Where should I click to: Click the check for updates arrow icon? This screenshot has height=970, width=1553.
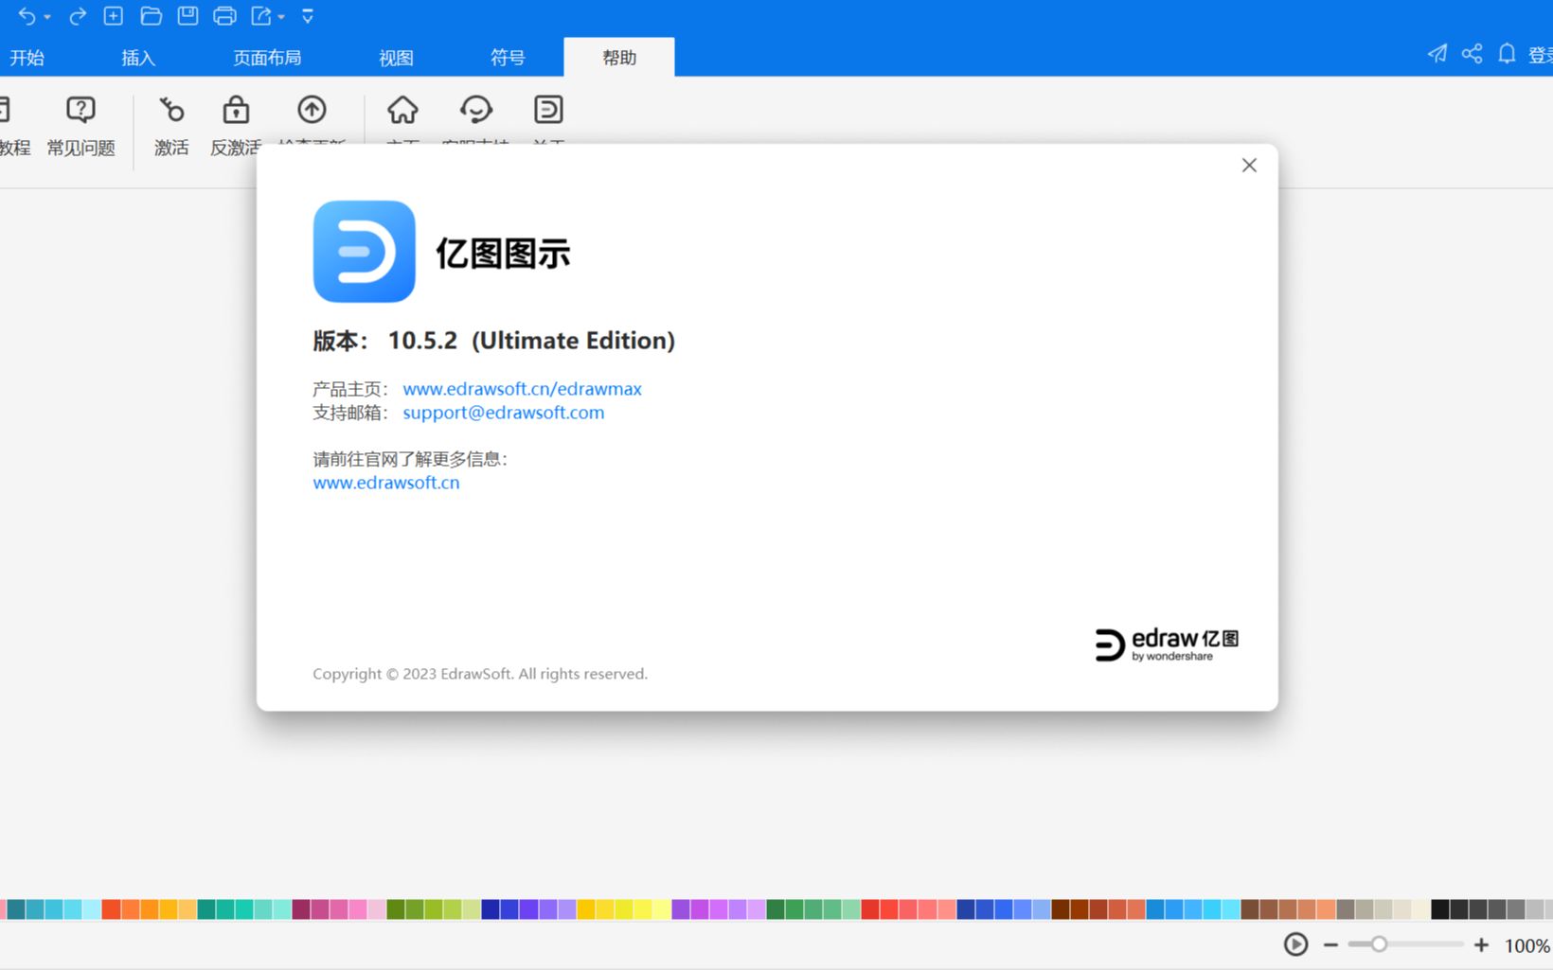[x=312, y=110]
